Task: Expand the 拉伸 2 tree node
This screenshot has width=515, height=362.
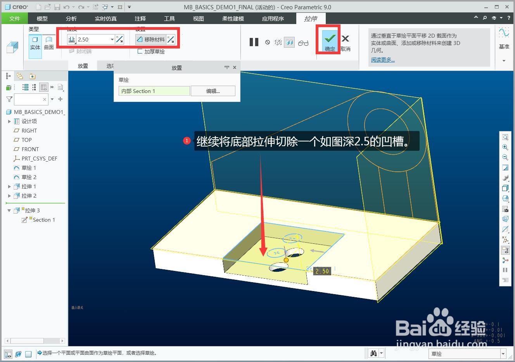Action: pos(10,196)
